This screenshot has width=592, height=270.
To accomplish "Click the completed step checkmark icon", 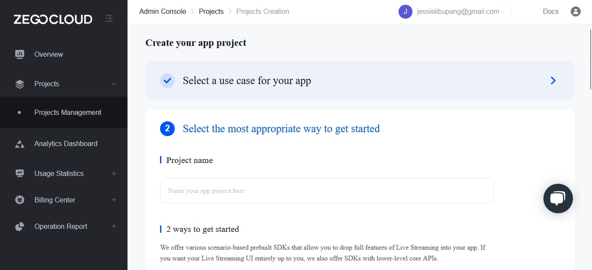I will tap(167, 81).
